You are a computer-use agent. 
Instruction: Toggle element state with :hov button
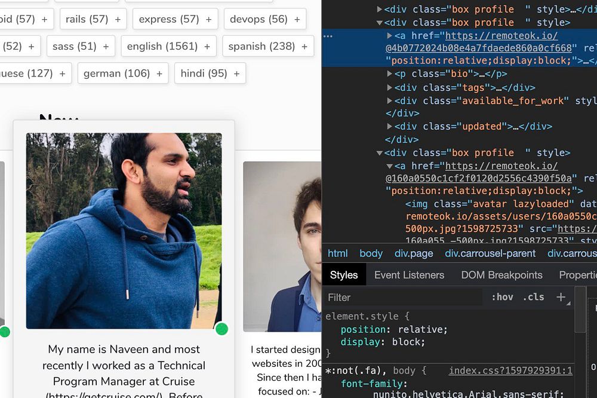coord(502,297)
